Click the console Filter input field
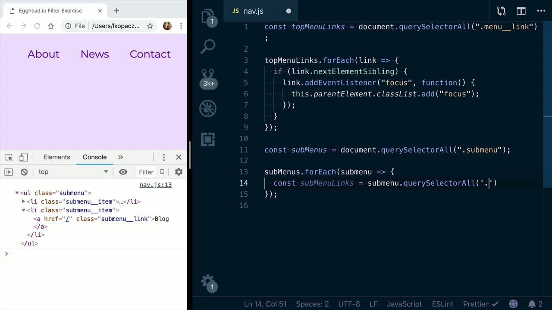This screenshot has height=310, width=552. click(146, 172)
